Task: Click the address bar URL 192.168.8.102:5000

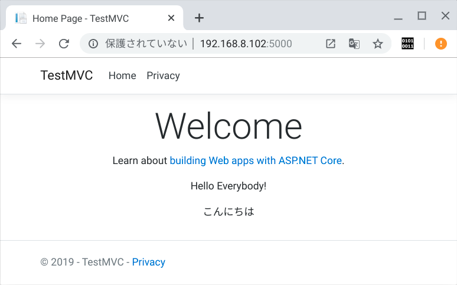Action: [x=246, y=44]
